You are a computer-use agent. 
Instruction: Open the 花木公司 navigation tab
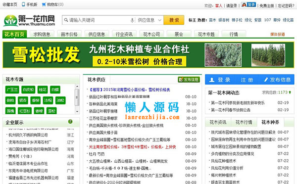pyautogui.click(x=151, y=34)
